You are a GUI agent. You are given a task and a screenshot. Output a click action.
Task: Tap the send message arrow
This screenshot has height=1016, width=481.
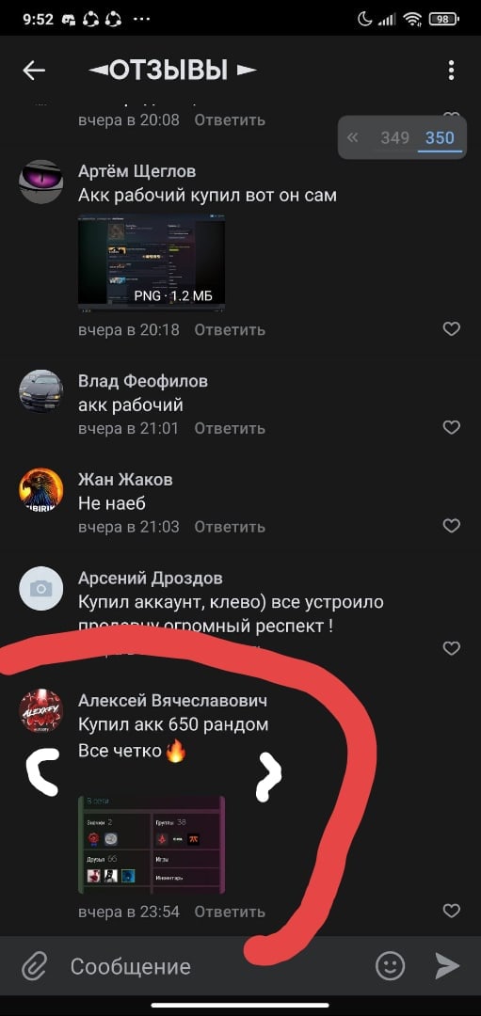[446, 966]
